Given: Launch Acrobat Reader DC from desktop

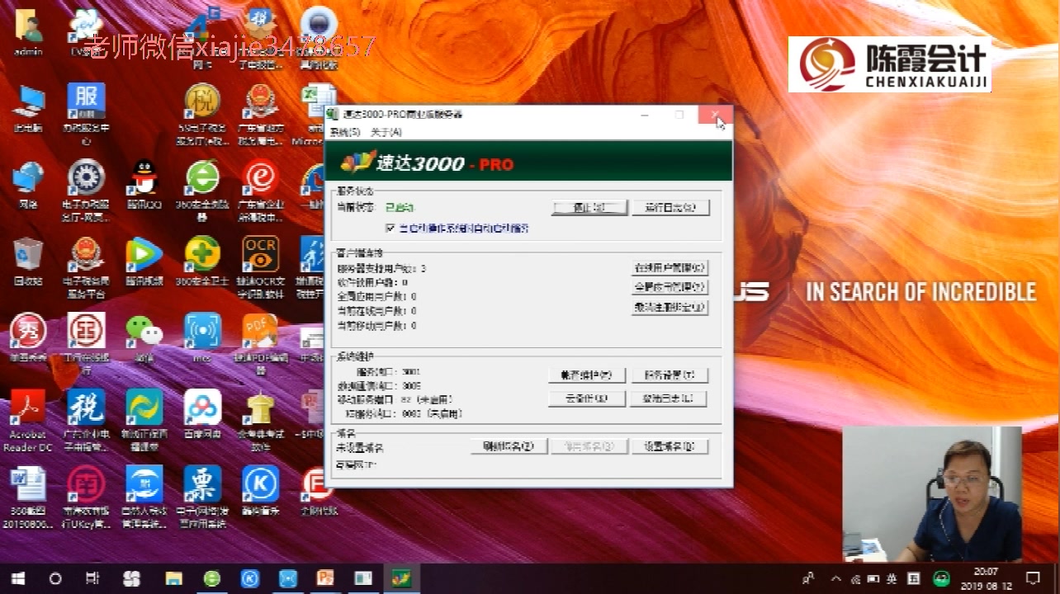Looking at the screenshot, I should tap(28, 419).
